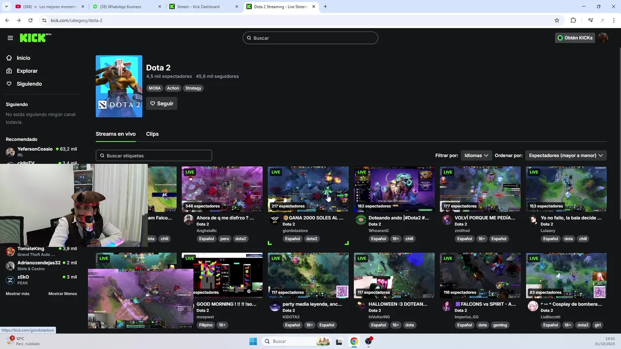Viewport: 621px width, 349px height.
Task: Click the Filipino tag under meepwet
Action: [206, 325]
